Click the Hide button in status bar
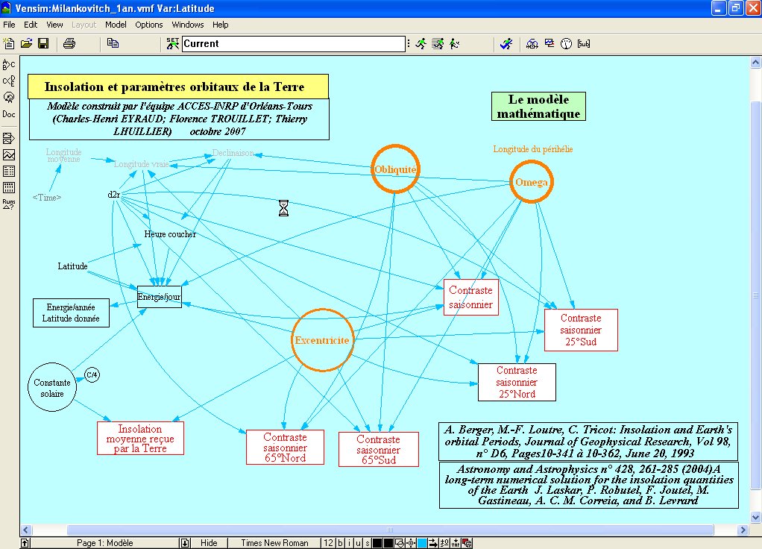The height and width of the screenshot is (549, 762). pyautogui.click(x=209, y=543)
